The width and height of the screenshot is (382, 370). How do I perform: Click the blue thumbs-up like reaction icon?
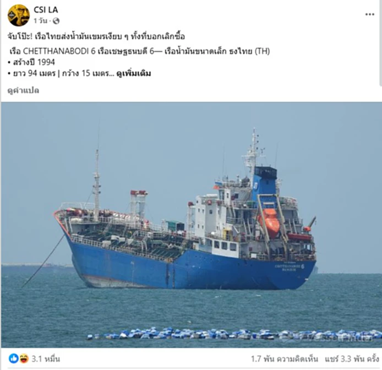14,358
